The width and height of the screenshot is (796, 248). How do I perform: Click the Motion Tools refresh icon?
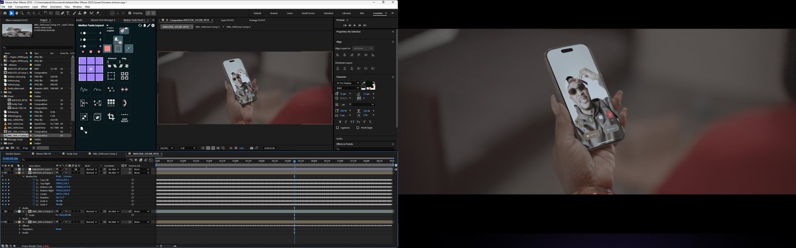pyautogui.click(x=140, y=25)
